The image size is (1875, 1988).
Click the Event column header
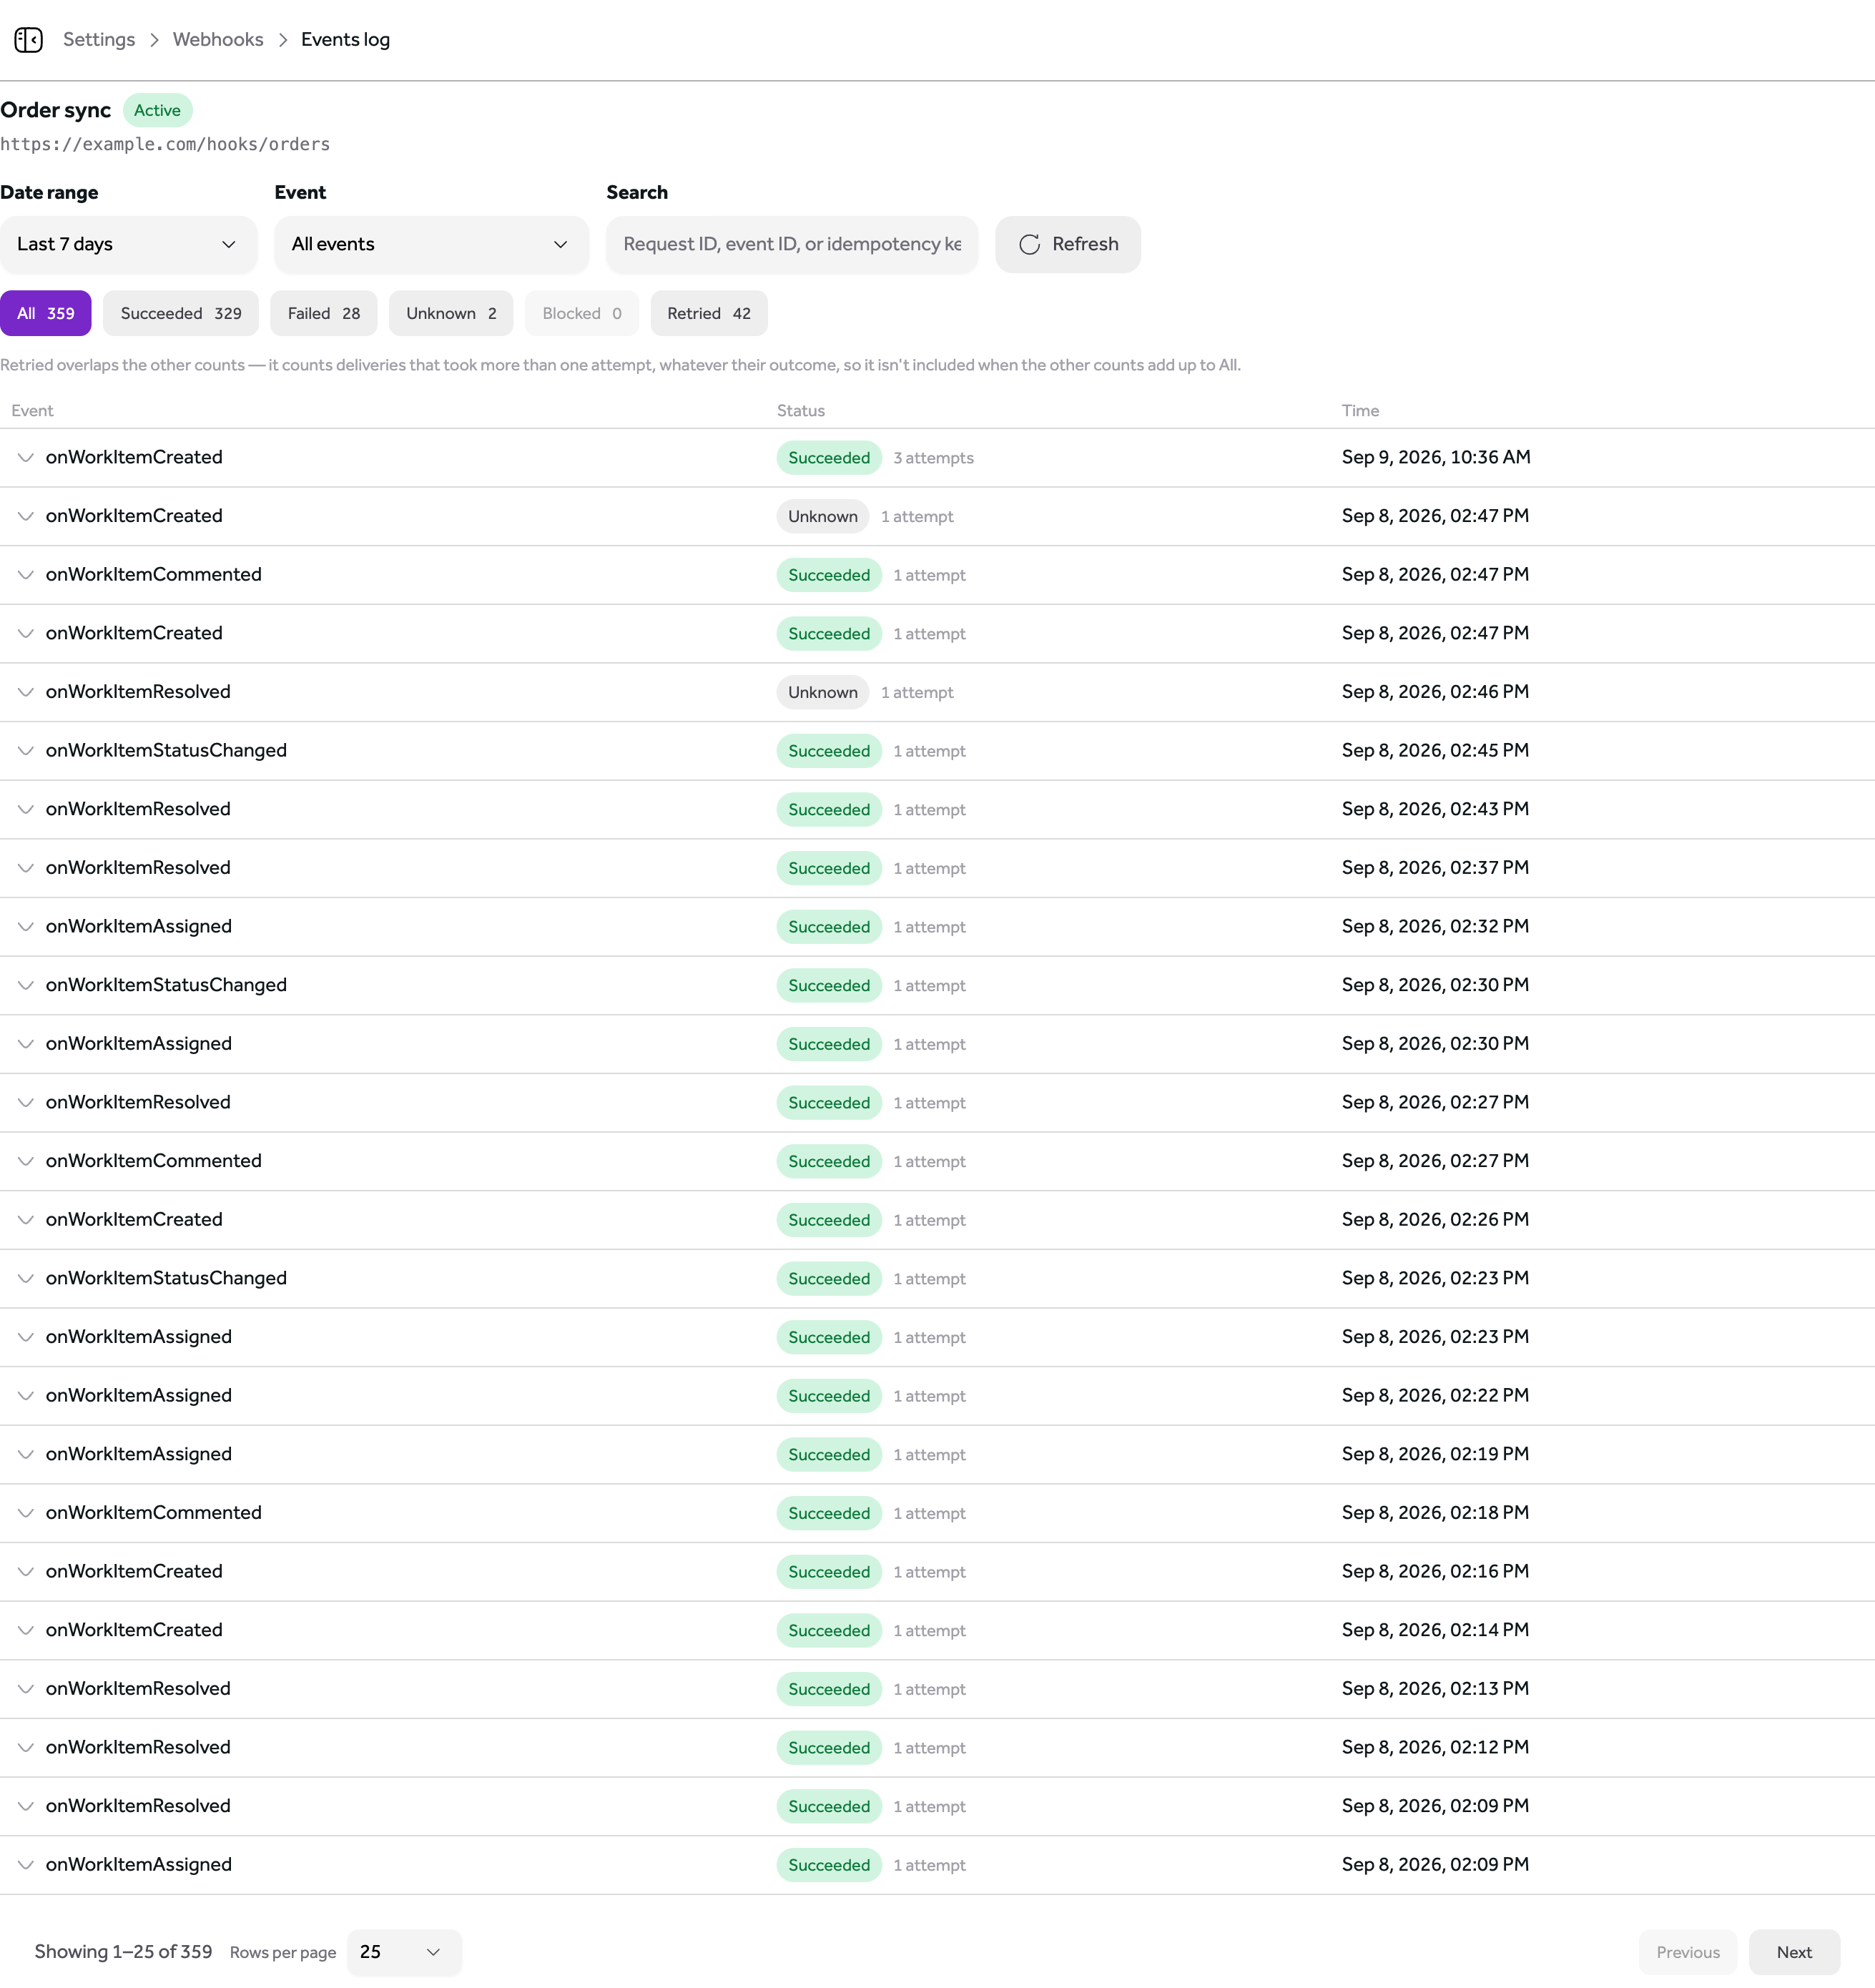32,411
